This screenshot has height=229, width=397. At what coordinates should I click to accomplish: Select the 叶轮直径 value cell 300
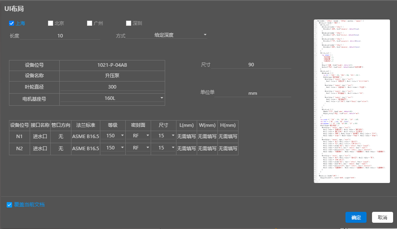pyautogui.click(x=112, y=87)
